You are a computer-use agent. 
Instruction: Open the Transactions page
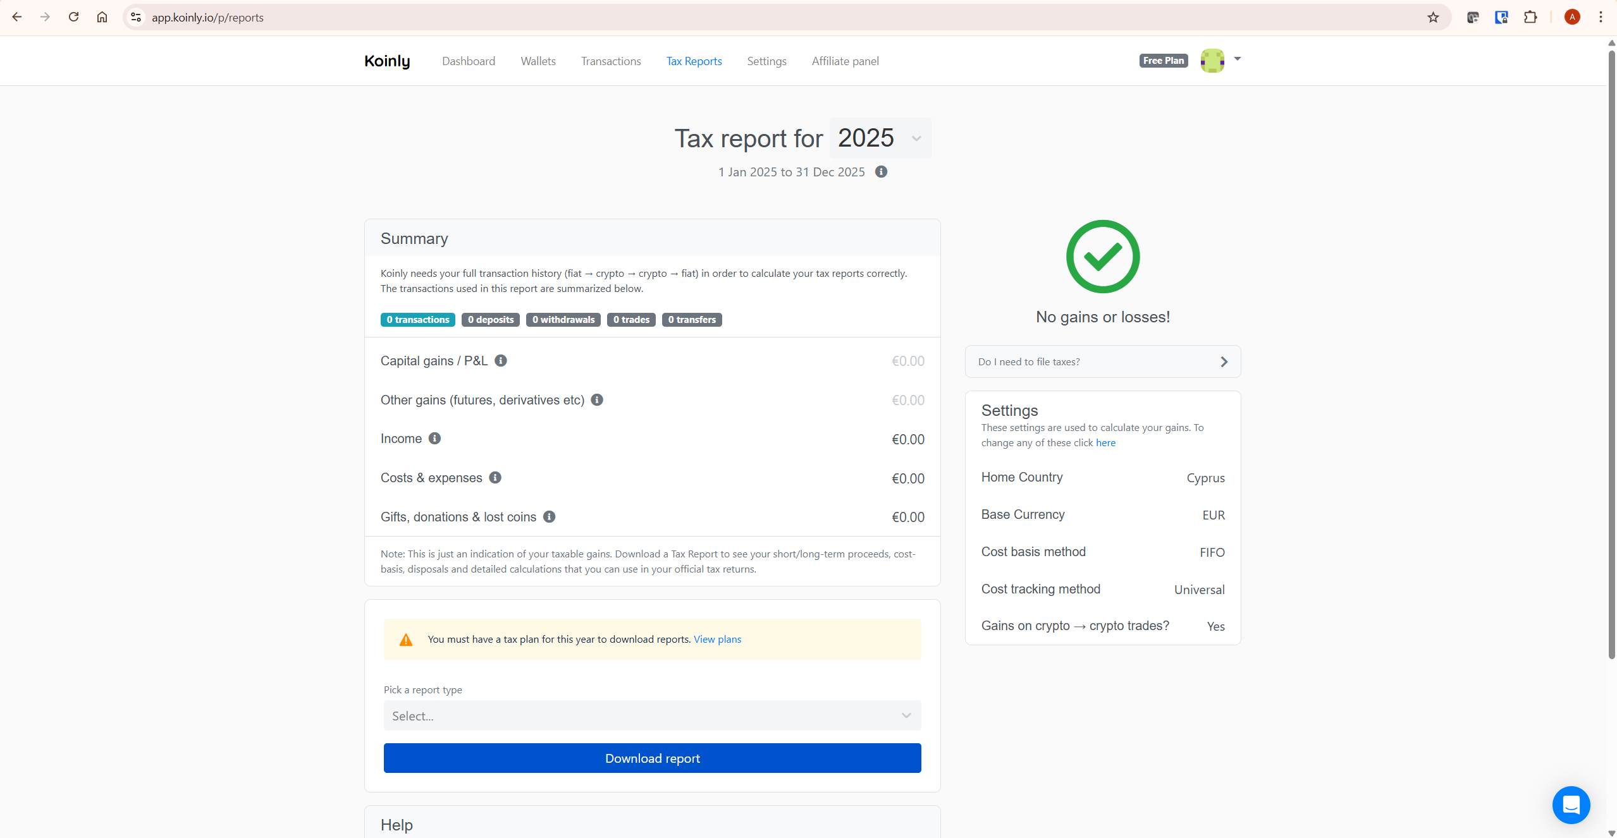610,61
